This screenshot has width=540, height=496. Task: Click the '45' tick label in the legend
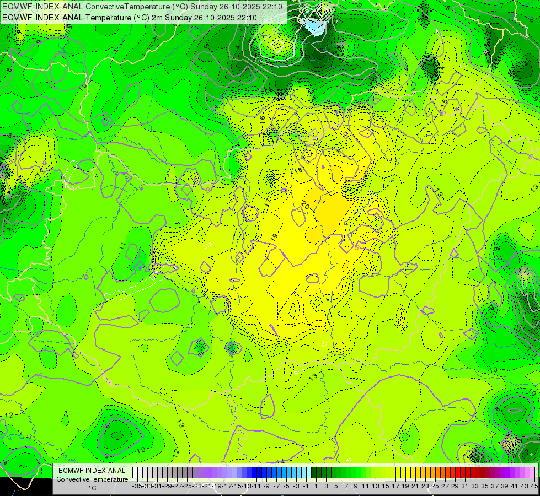(534, 486)
